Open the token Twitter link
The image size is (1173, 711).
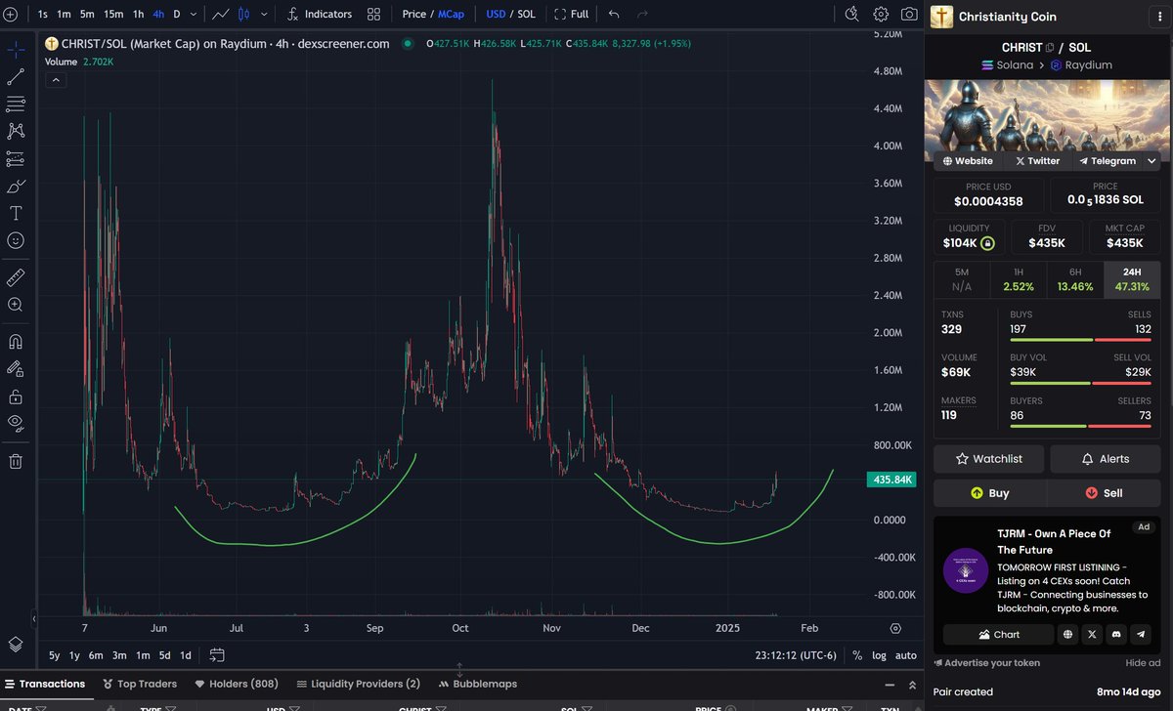(x=1037, y=161)
